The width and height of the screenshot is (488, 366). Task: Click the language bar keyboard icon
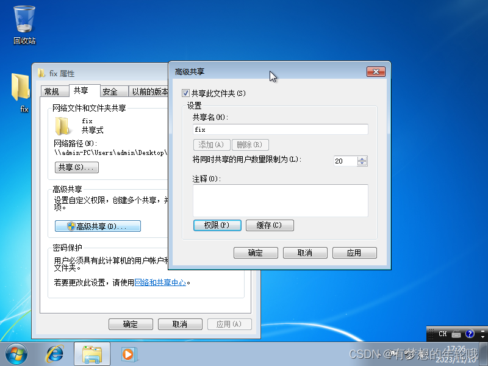[x=456, y=334]
